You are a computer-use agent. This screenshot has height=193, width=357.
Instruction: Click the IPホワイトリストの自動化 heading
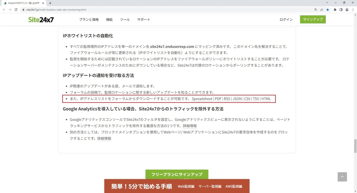click(88, 36)
